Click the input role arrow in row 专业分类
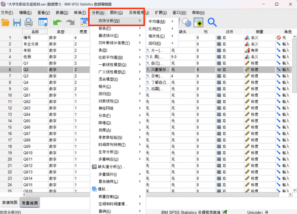297x214 pixels. tap(279, 44)
